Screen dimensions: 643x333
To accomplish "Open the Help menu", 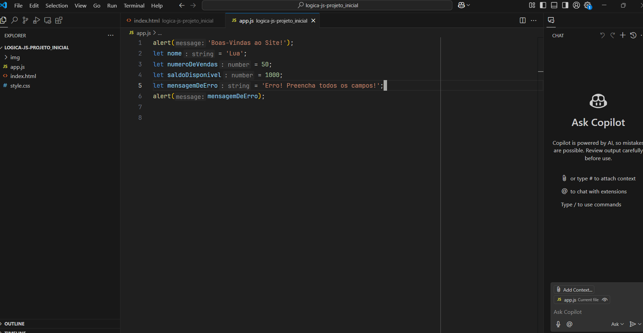I will (x=157, y=5).
